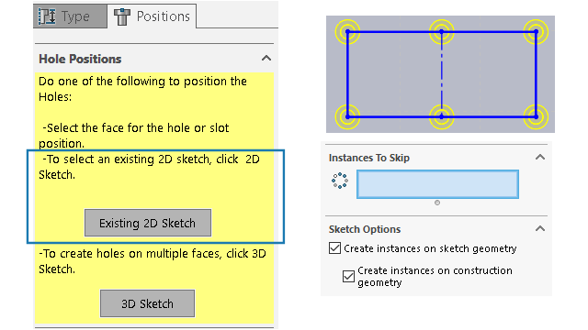Screen dimensions: 588x330
Task: Select the bottom-right hole instance marker
Action: tap(536, 116)
